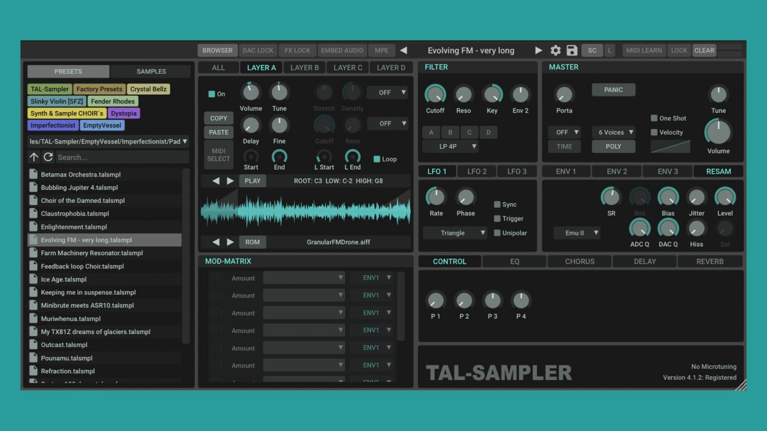Viewport: 767px width, 431px height.
Task: Go to next preset arrow in top bar
Action: (539, 51)
